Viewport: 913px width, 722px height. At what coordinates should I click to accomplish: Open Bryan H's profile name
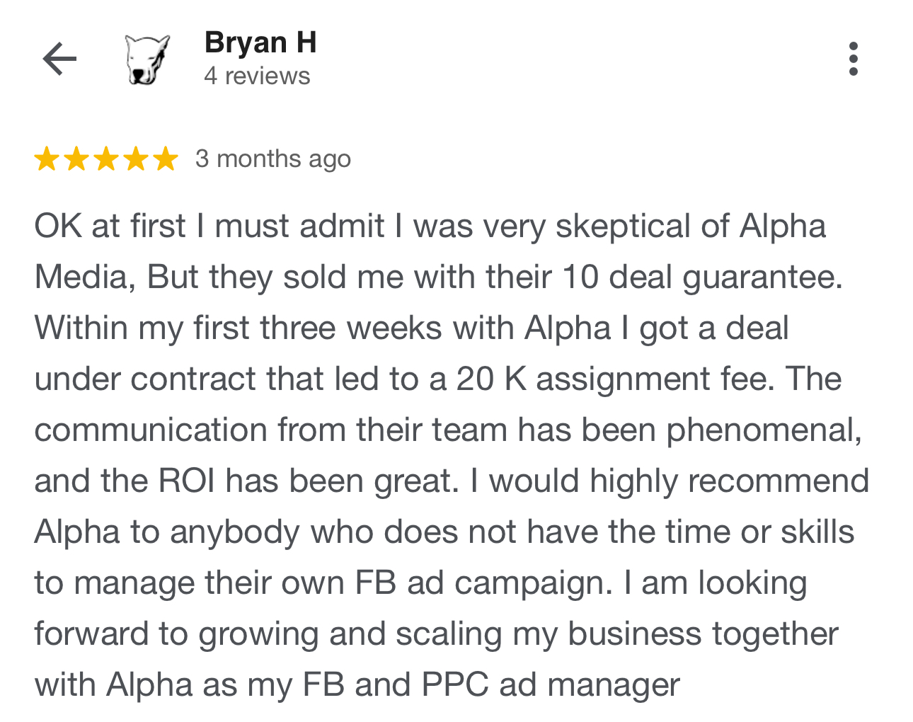[260, 42]
